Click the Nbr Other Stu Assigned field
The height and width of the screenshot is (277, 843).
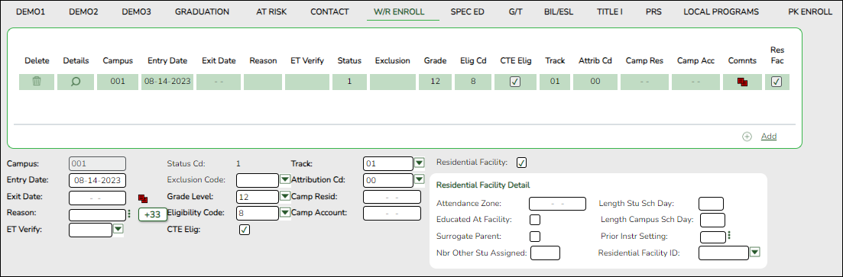click(x=545, y=253)
